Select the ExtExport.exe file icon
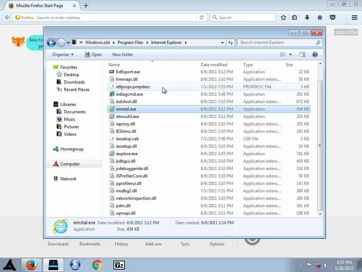Image resolution: width=362 pixels, height=272 pixels. point(112,72)
